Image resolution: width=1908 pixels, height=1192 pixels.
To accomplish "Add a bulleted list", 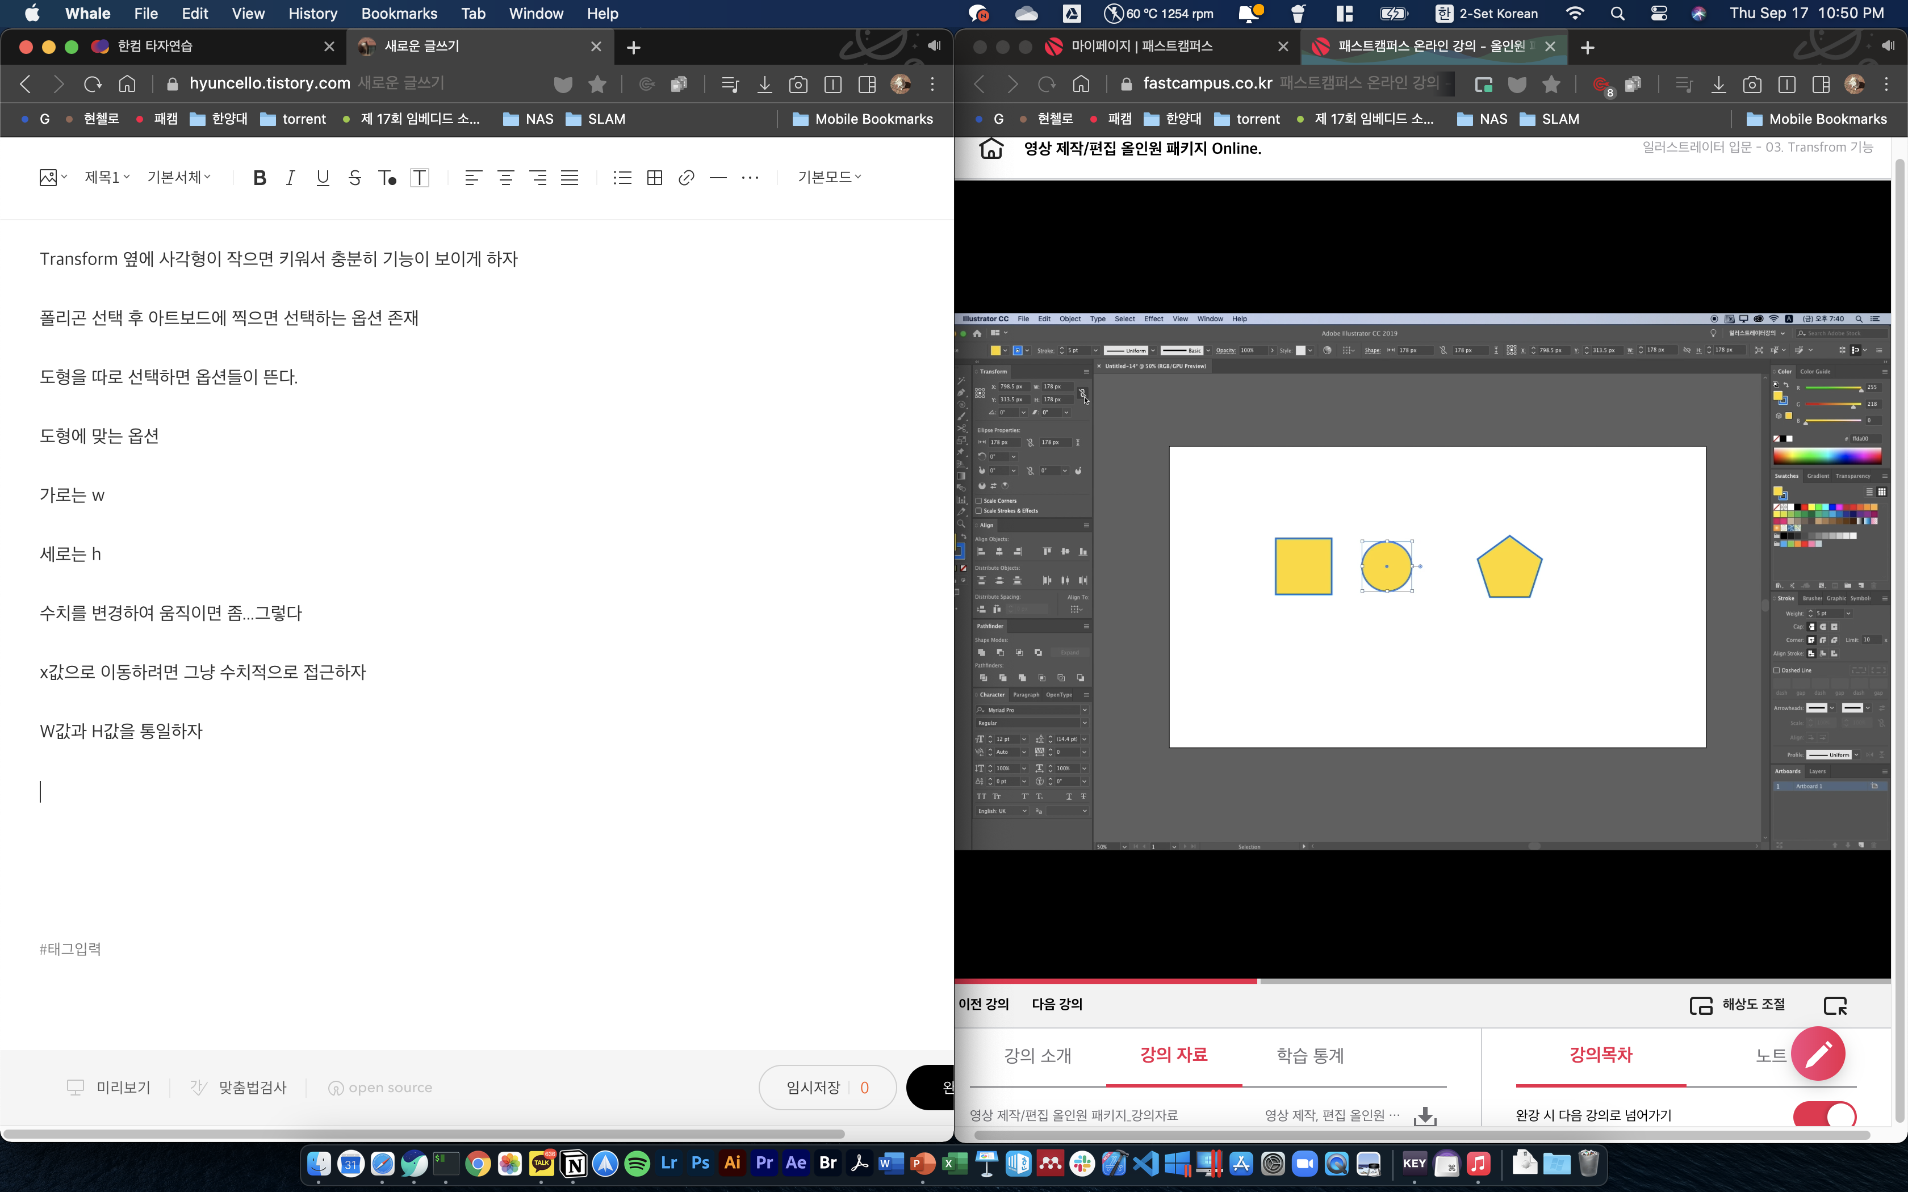I will pos(622,177).
